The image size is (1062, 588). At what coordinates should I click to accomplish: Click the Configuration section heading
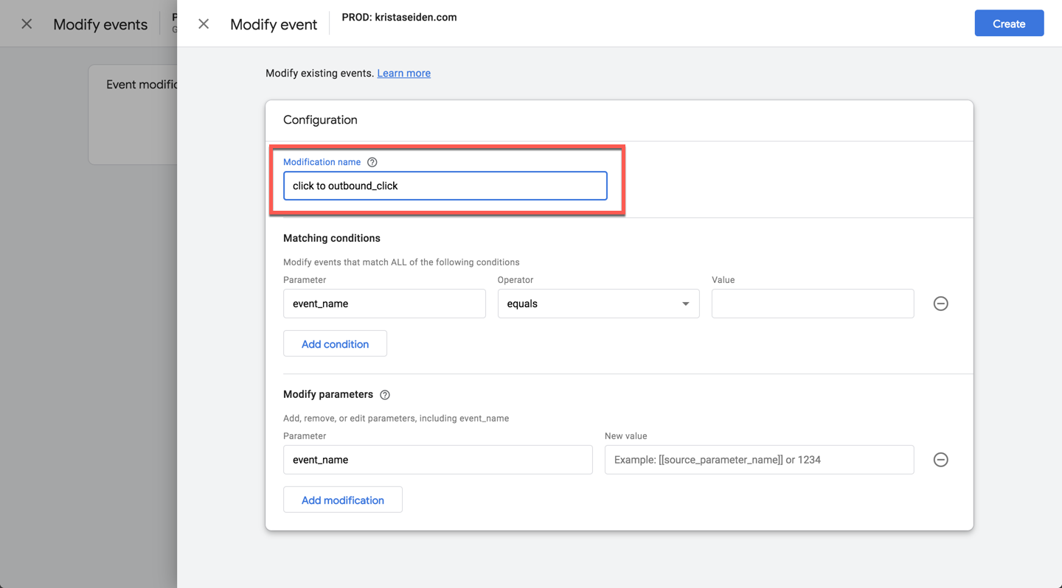coord(320,120)
